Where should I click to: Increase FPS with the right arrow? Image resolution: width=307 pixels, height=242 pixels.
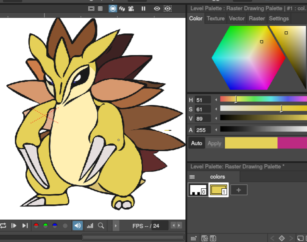pos(179,225)
